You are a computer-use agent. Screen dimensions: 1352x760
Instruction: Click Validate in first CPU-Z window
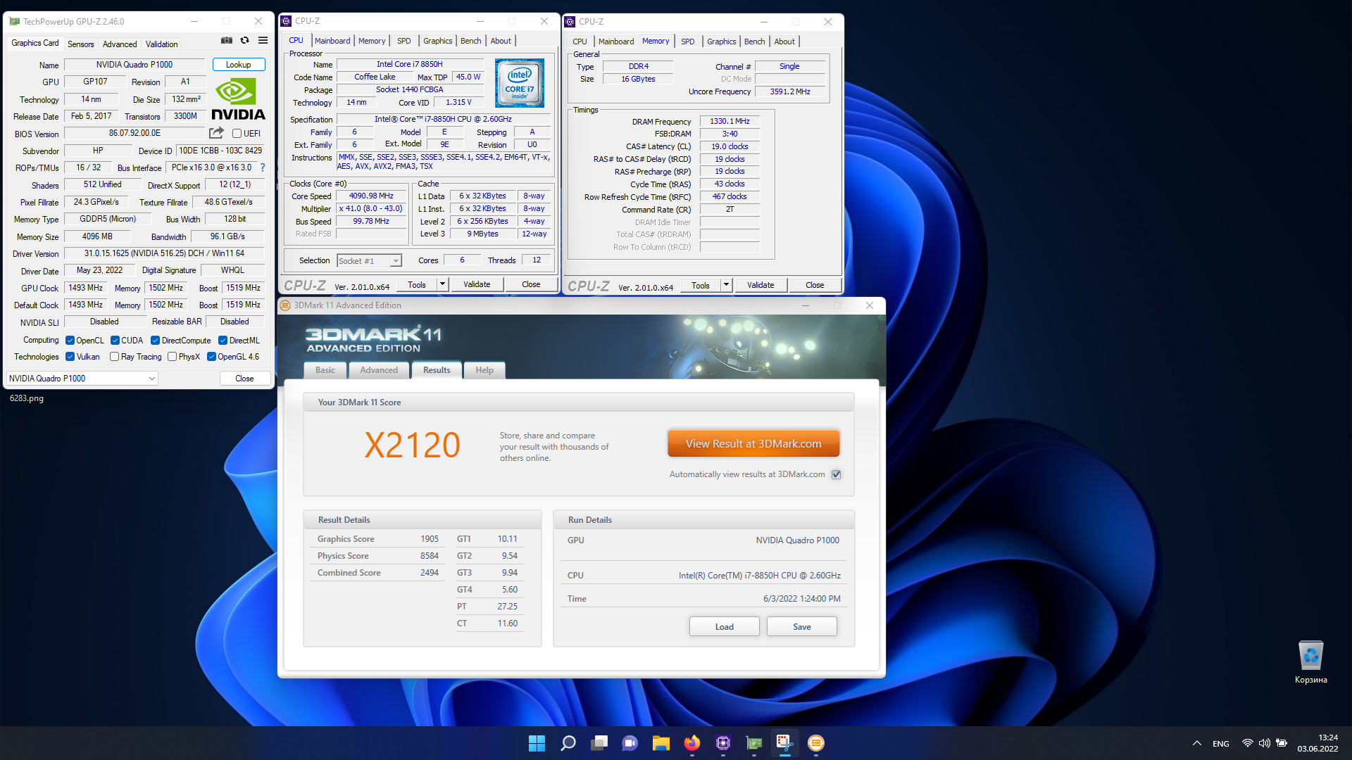pyautogui.click(x=477, y=285)
